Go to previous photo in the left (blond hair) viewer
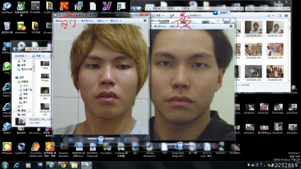 point(92,140)
